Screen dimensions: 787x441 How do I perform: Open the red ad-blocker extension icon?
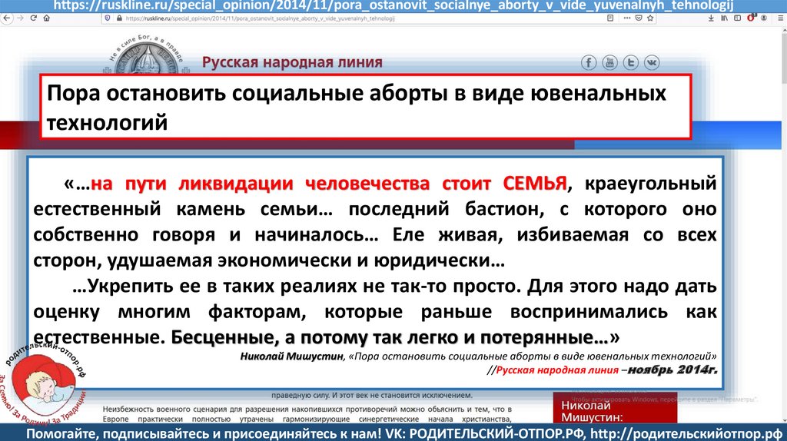[x=752, y=18]
